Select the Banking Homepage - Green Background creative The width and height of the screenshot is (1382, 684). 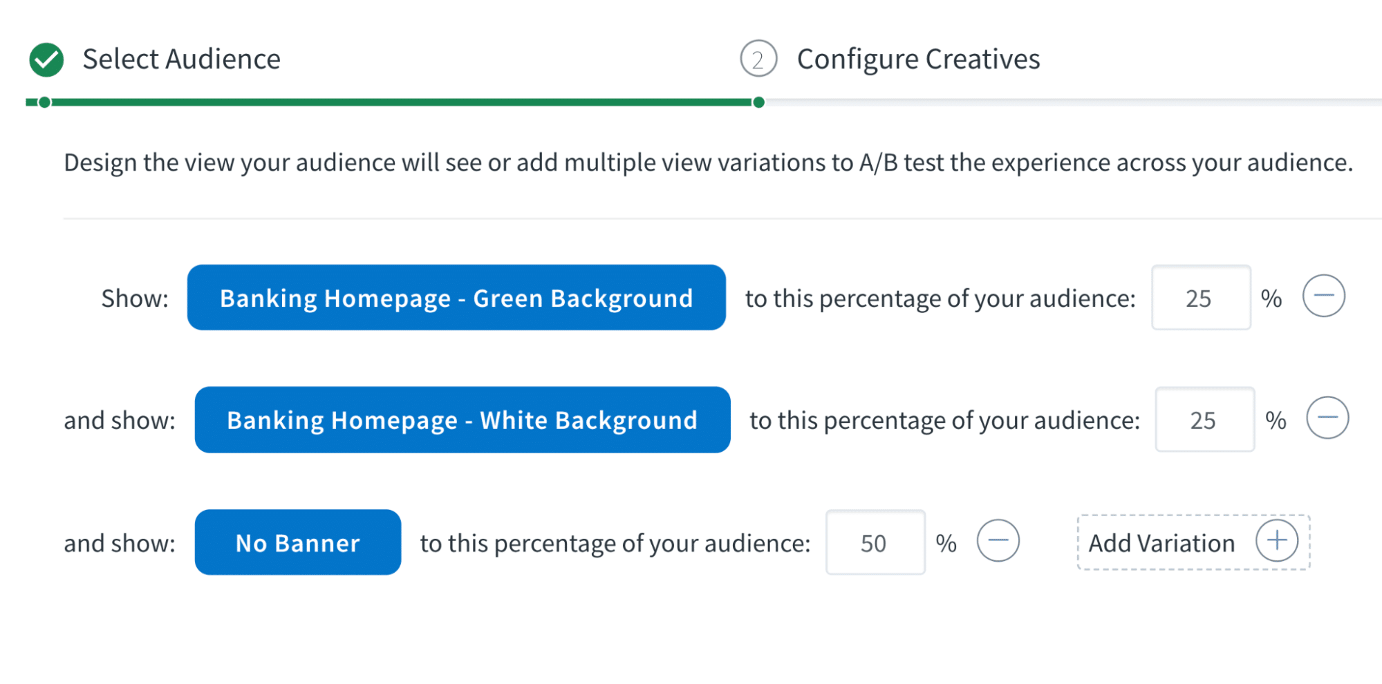point(456,297)
